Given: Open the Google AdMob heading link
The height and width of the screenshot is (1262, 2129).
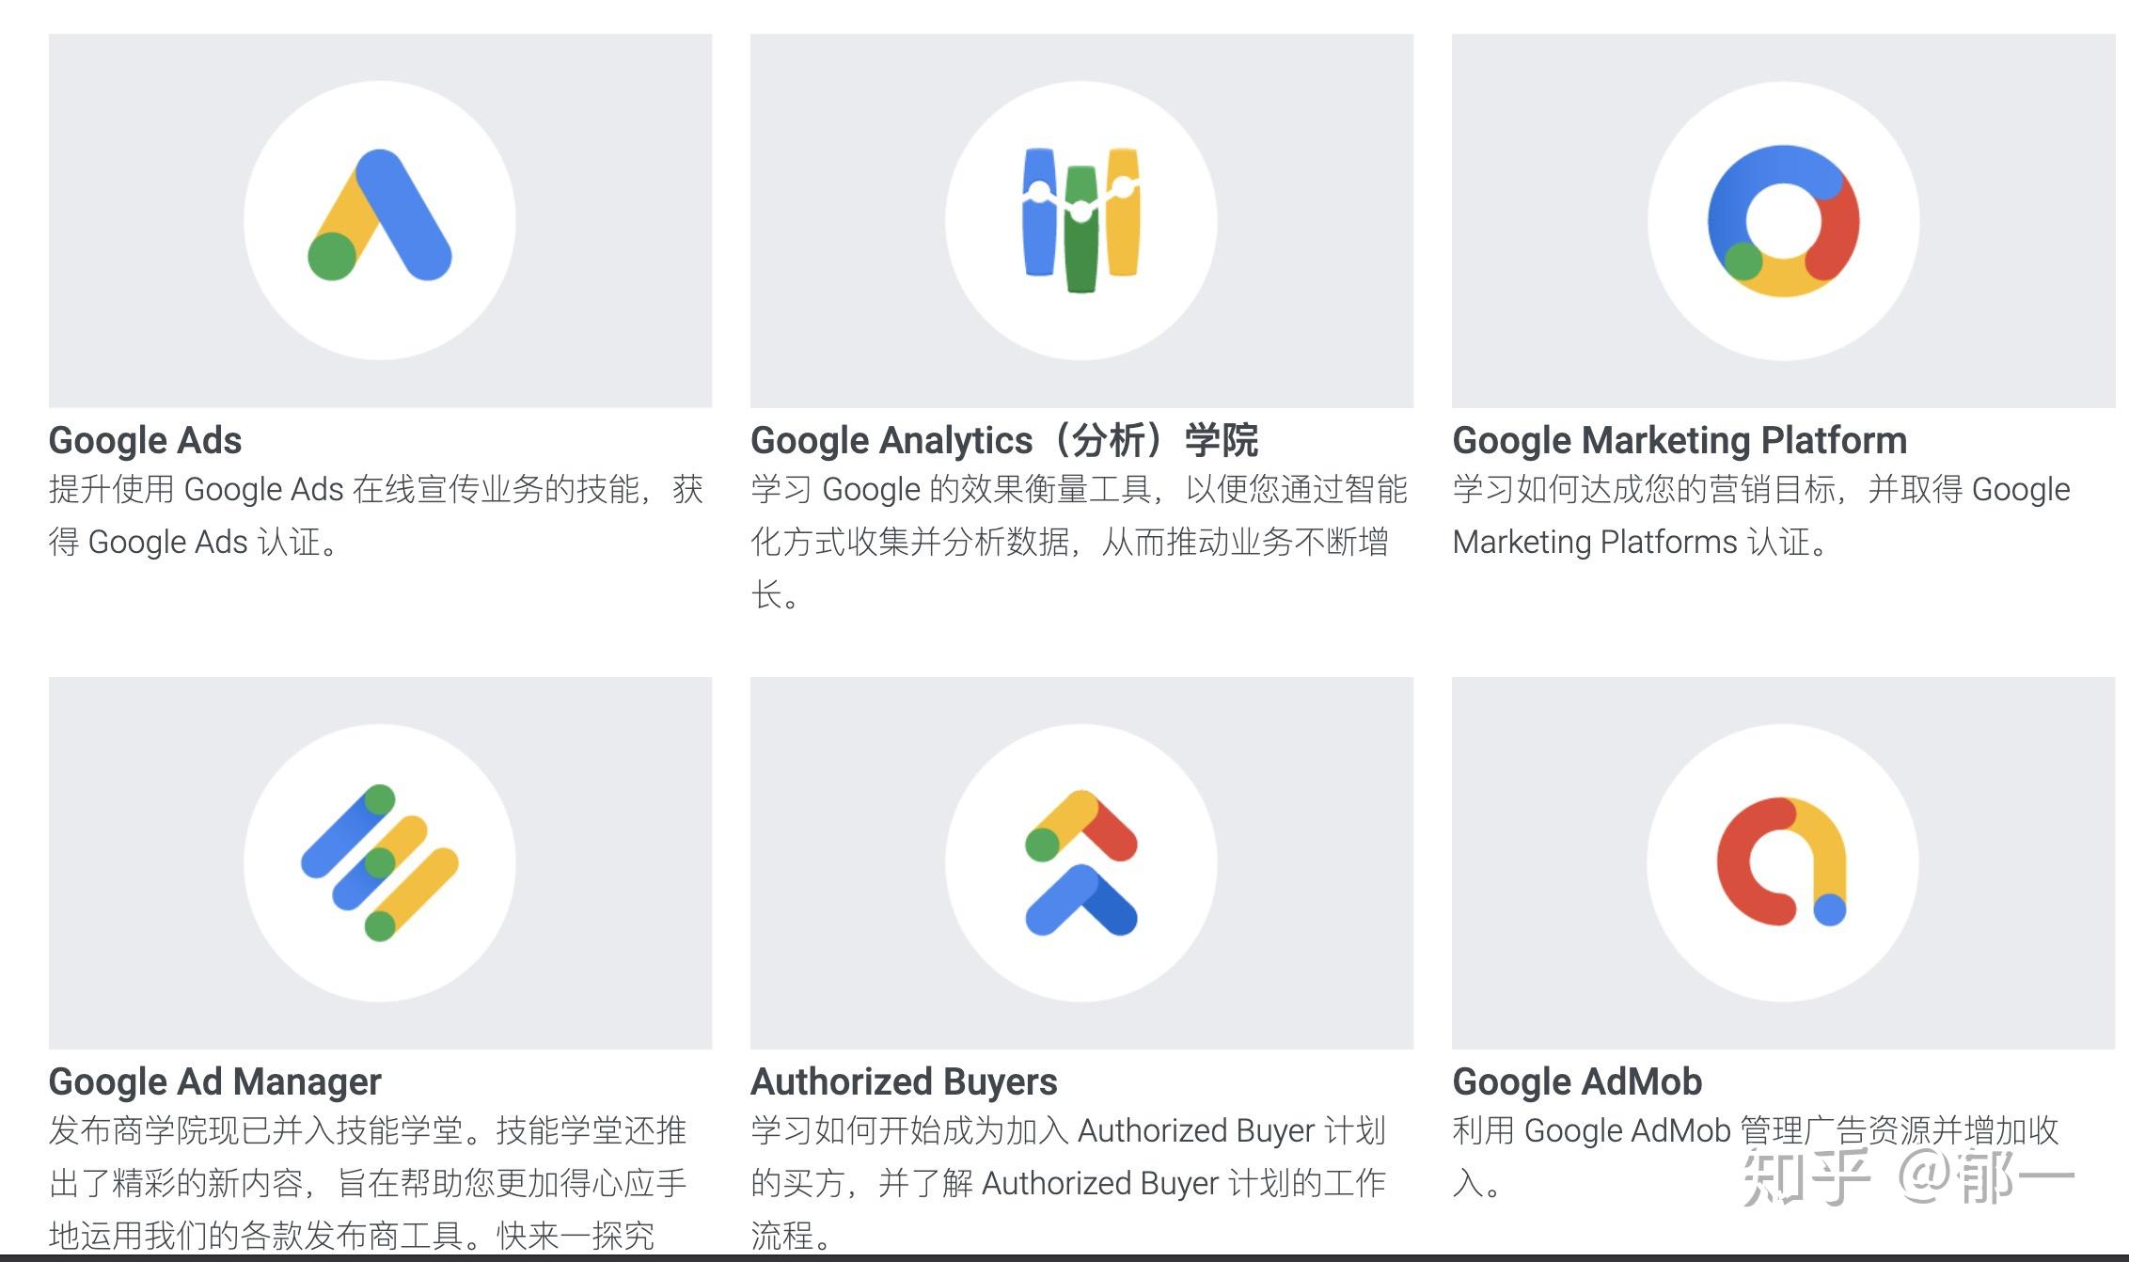Looking at the screenshot, I should 1577,1081.
